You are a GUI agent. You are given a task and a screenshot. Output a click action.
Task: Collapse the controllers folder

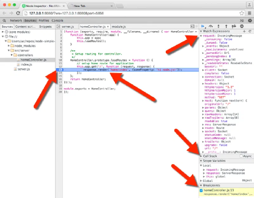[12, 55]
